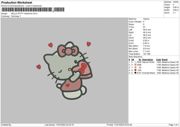Click the 'Code' column header
180x127 pixels.
(x=158, y=60)
